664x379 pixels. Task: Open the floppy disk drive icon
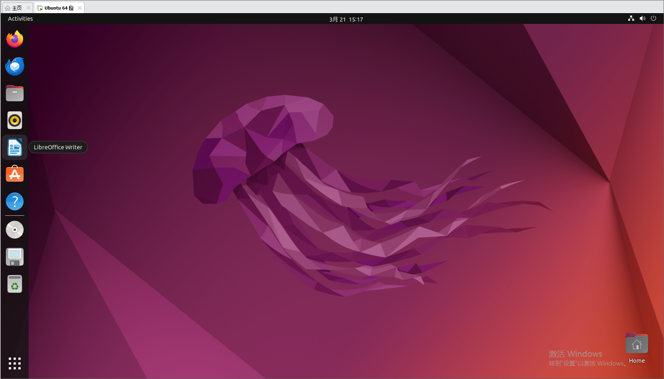pyautogui.click(x=15, y=257)
